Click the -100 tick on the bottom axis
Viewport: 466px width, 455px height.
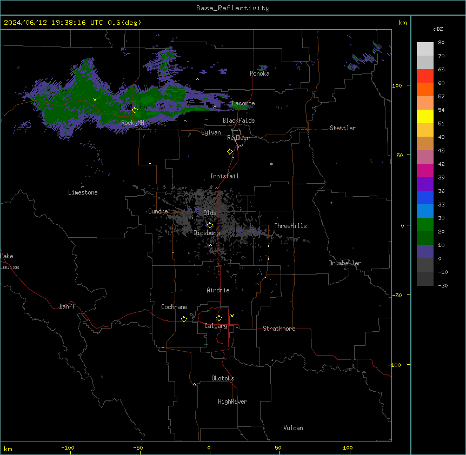click(68, 447)
